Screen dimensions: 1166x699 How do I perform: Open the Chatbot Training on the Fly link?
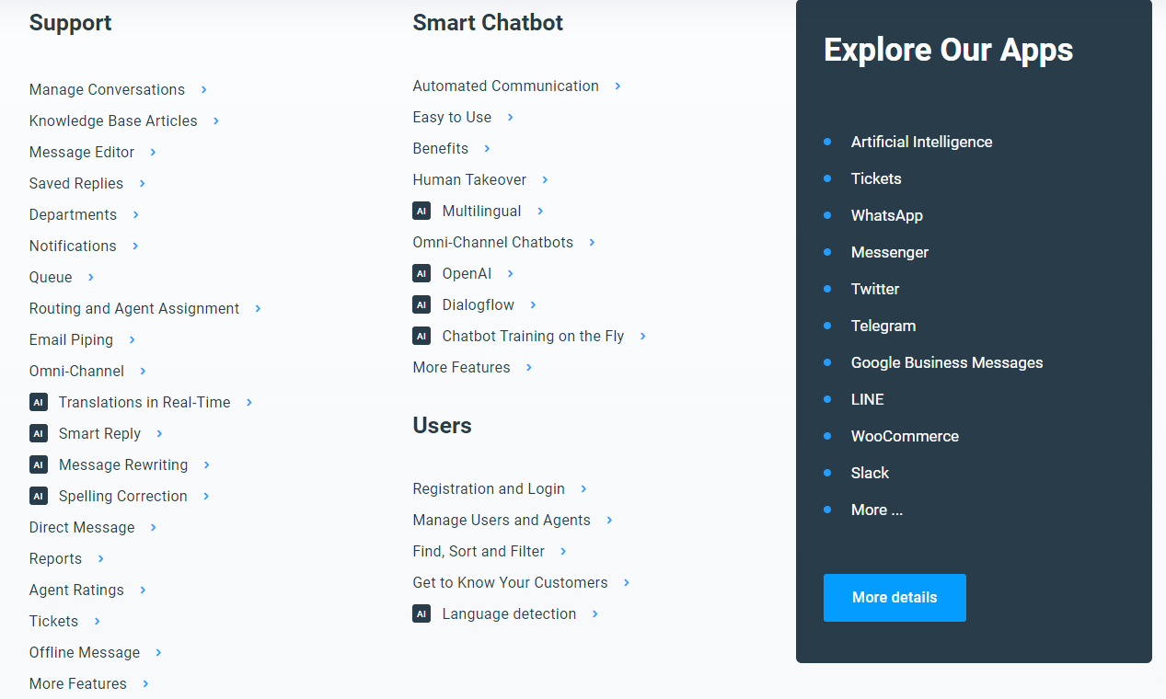pyautogui.click(x=533, y=336)
